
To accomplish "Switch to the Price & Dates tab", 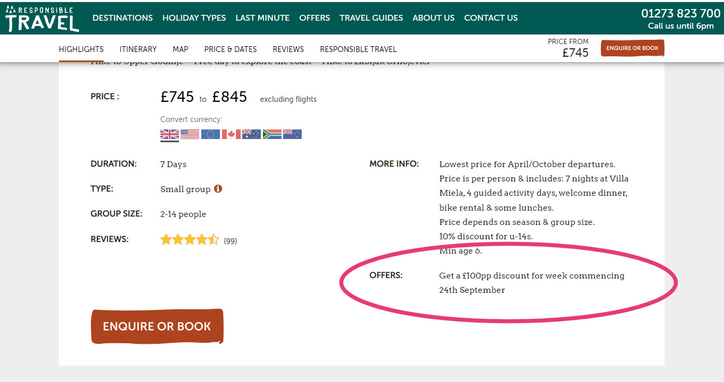I will click(x=231, y=49).
